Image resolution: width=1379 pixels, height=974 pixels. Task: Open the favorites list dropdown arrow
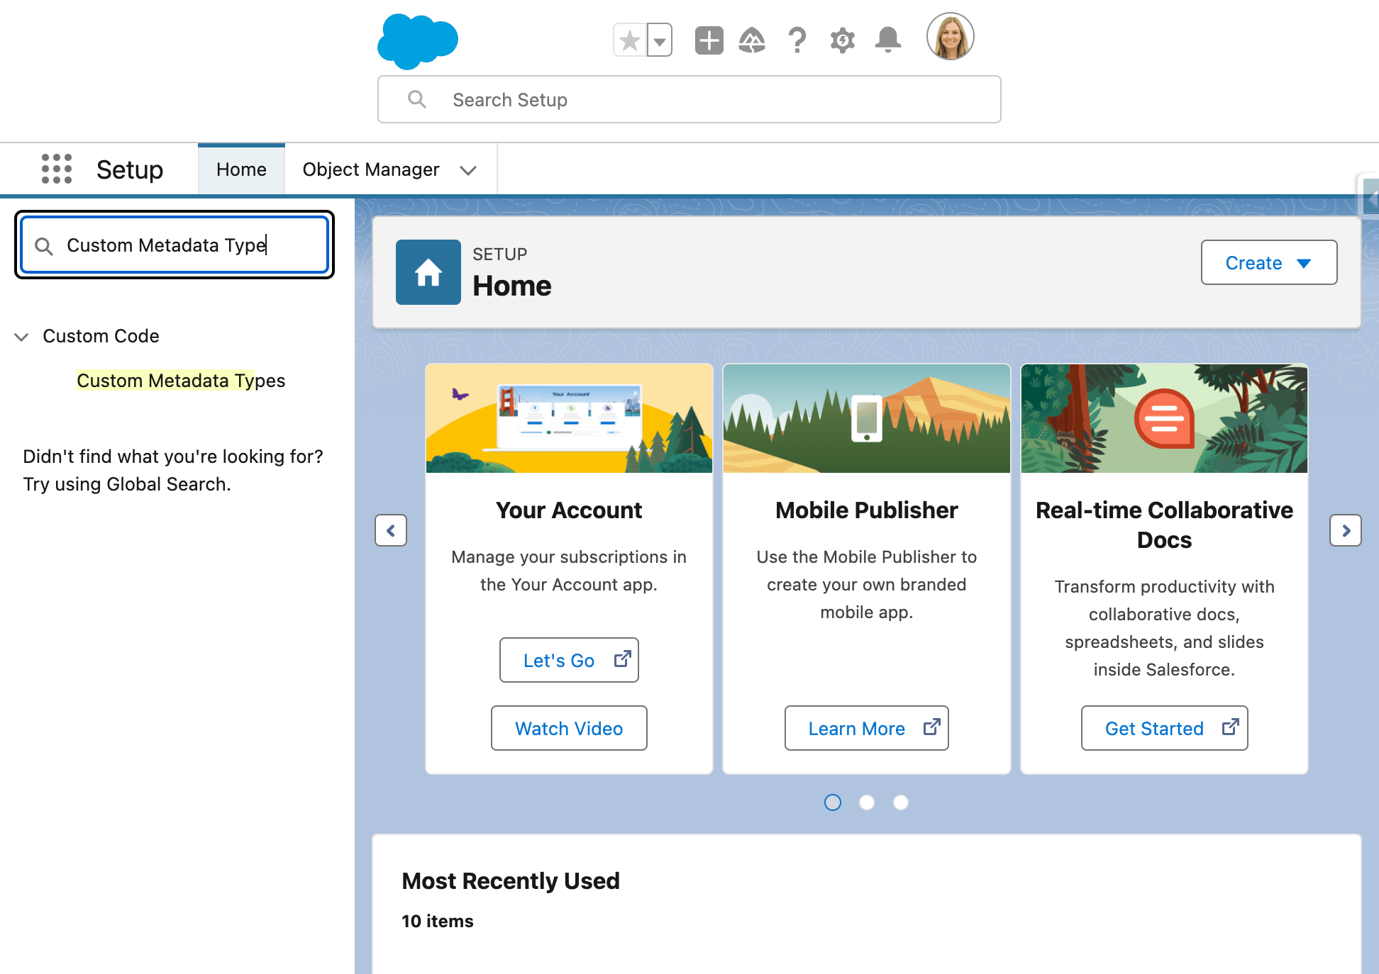(660, 40)
